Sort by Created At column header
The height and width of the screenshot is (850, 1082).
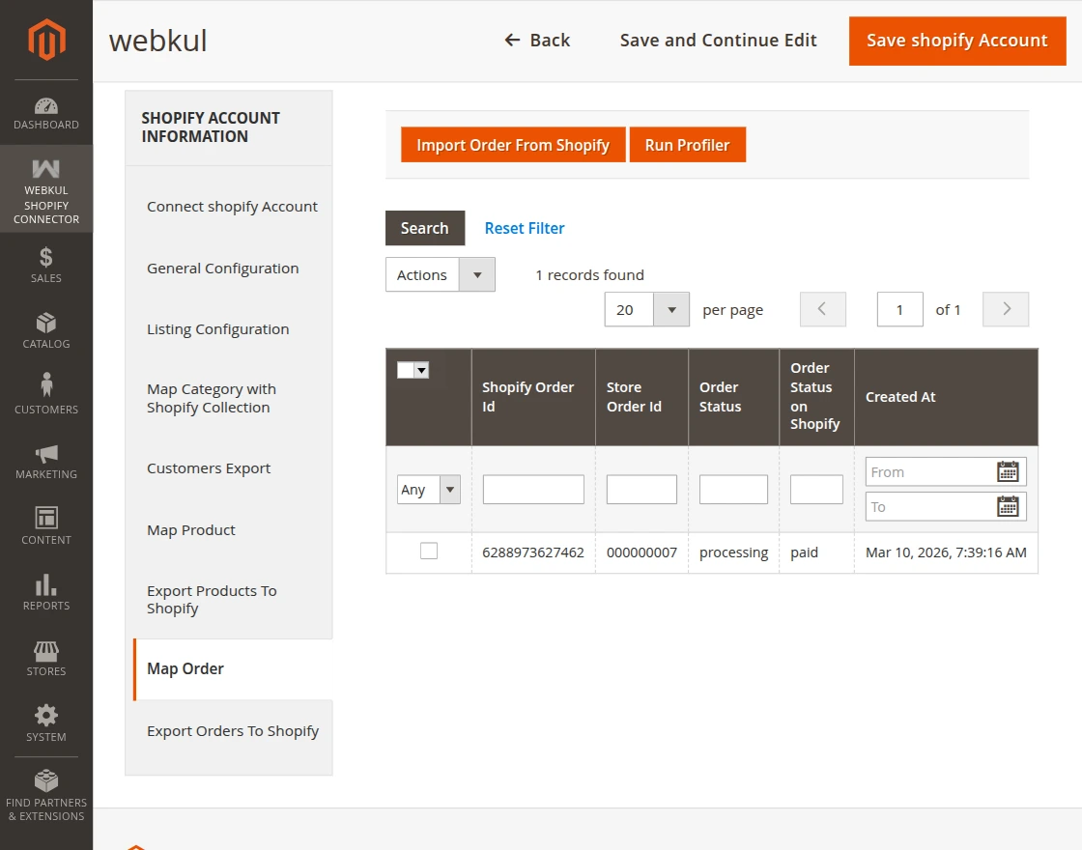[x=946, y=397]
